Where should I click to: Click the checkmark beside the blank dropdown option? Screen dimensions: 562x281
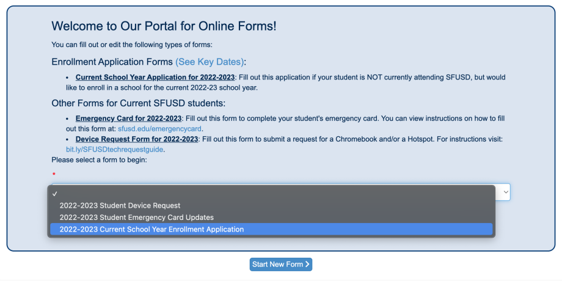click(55, 194)
